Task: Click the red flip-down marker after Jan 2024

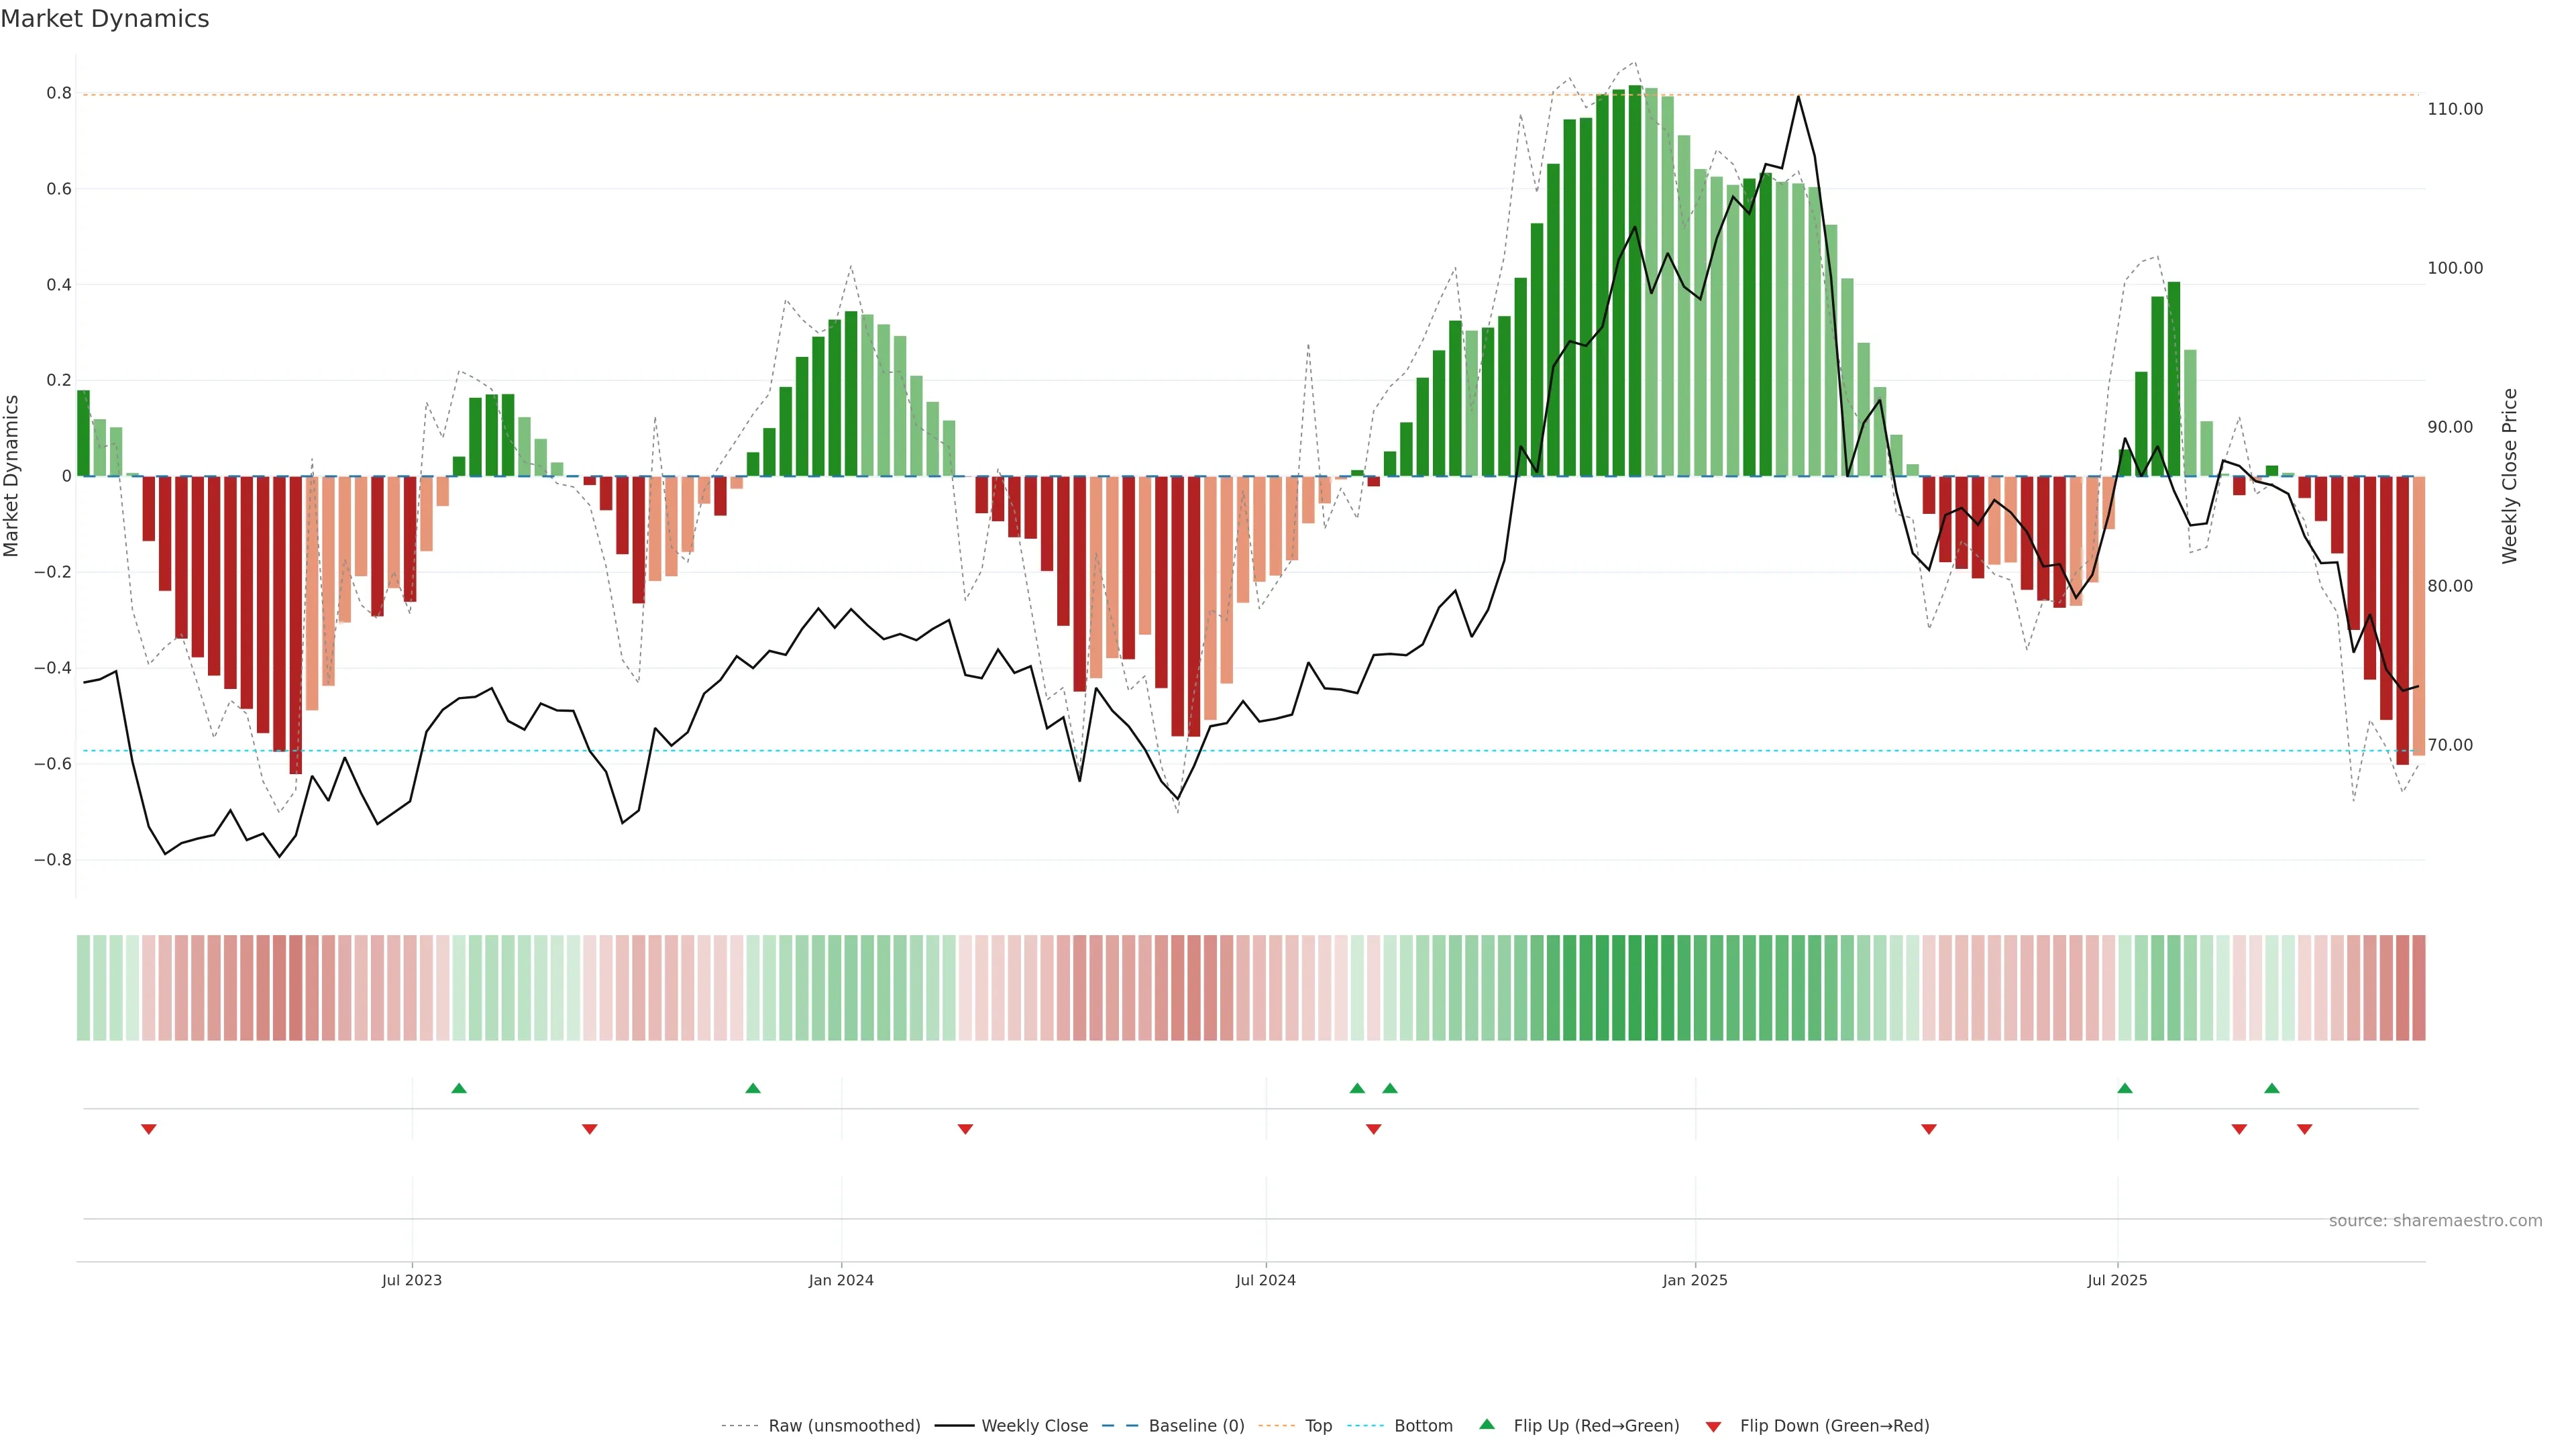Action: click(965, 1129)
